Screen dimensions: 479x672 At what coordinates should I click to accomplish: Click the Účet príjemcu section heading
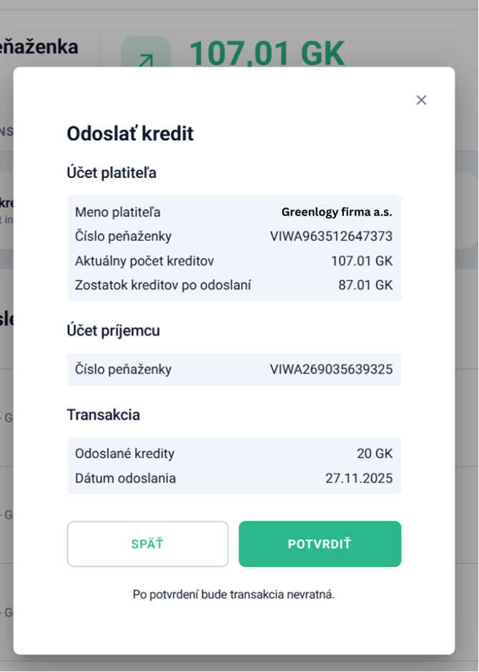(113, 331)
